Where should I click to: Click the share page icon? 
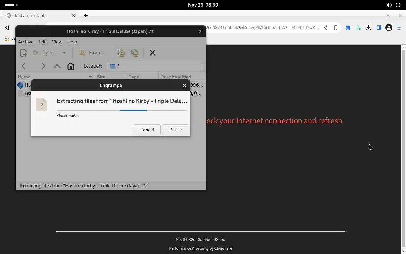(x=325, y=28)
